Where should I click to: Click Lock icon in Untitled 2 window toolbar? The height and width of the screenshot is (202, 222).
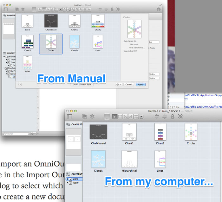coord(173,117)
